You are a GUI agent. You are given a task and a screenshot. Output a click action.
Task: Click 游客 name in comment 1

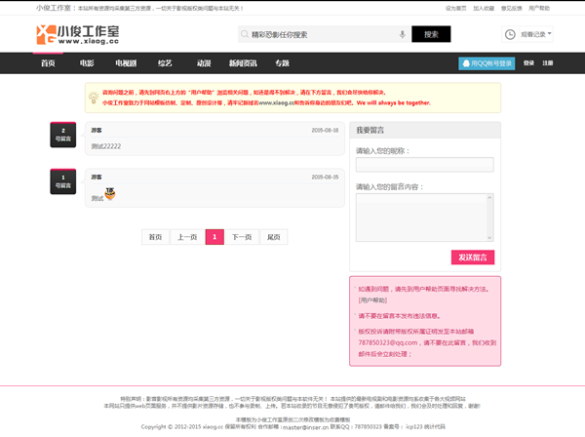97,177
